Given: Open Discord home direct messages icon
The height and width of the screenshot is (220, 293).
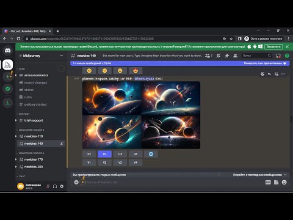Looking at the screenshot, I should pyautogui.click(x=7, y=50).
